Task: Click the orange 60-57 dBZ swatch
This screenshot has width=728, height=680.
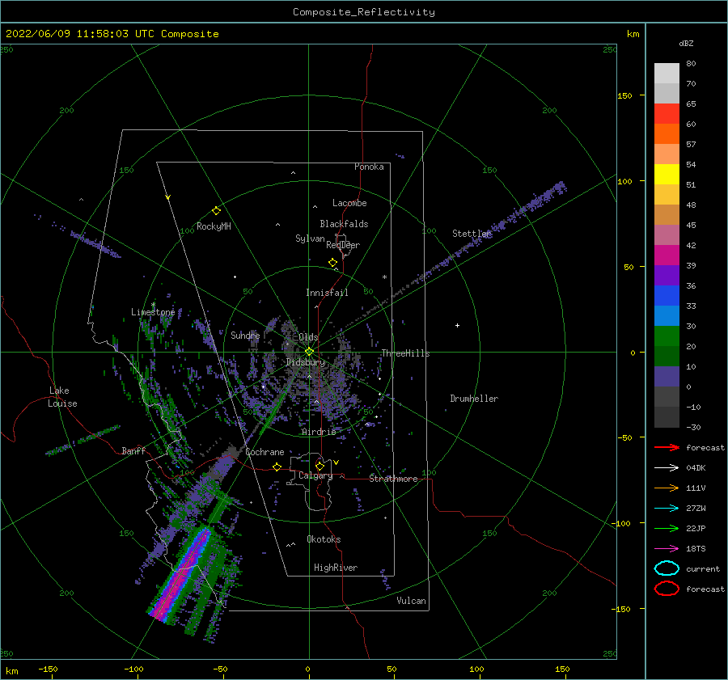Action: (x=667, y=134)
